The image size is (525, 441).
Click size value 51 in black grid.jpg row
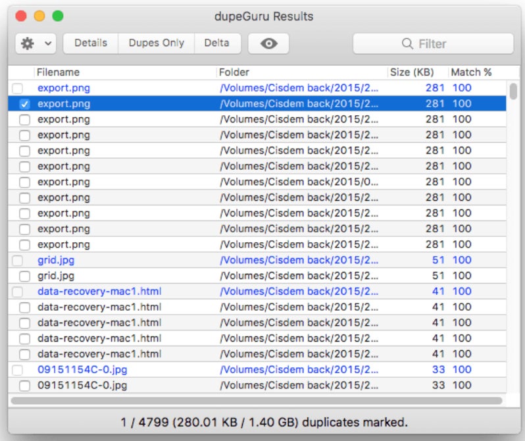438,276
